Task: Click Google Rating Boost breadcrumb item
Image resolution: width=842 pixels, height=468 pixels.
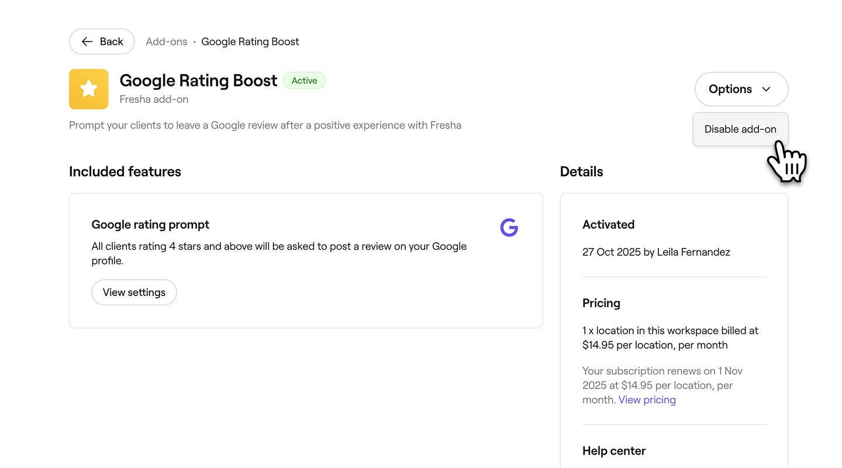Action: tap(250, 42)
